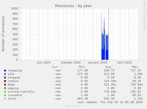The height and width of the screenshot is (109, 147).
Task: Click the 'paging' legend label
Action: pos(13,88)
